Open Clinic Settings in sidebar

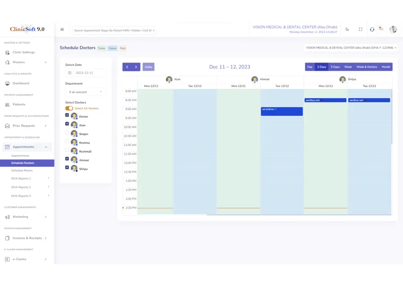(23, 52)
